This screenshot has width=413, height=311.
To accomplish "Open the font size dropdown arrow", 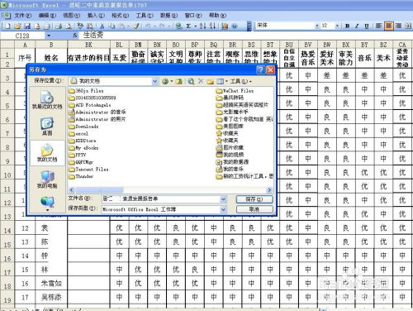I will pyautogui.click(x=337, y=26).
